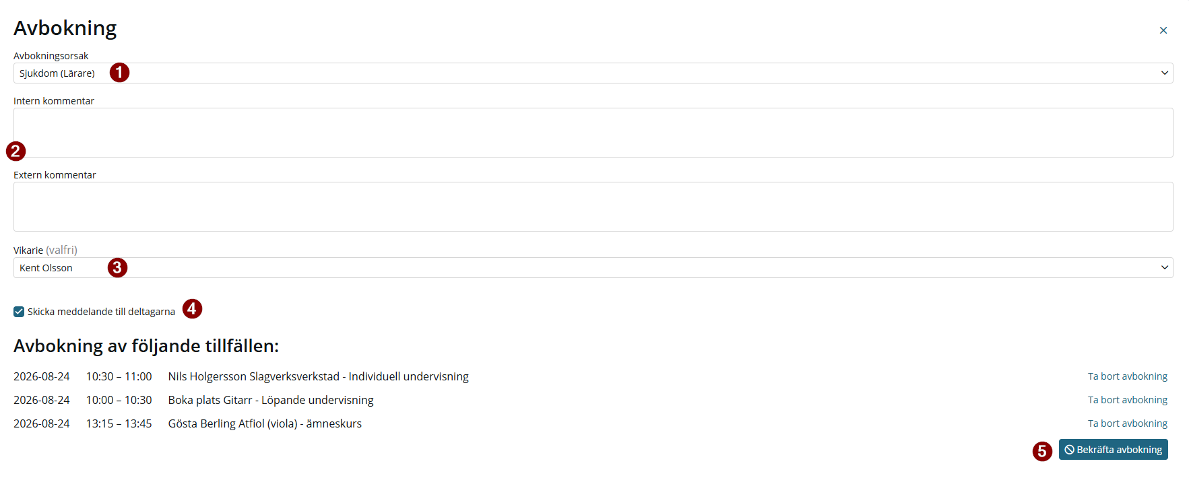Click the red number 2 marker
This screenshot has height=478, width=1189.
pos(15,151)
